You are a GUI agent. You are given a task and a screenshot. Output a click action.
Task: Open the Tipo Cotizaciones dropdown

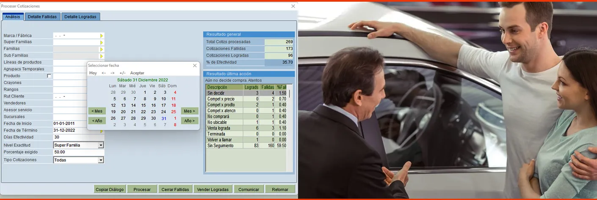pyautogui.click(x=101, y=160)
